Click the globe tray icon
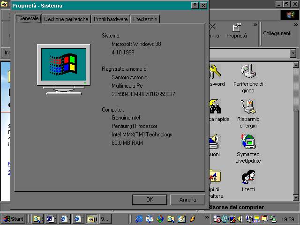Viewport: 300px width, 225px height. (x=225, y=219)
